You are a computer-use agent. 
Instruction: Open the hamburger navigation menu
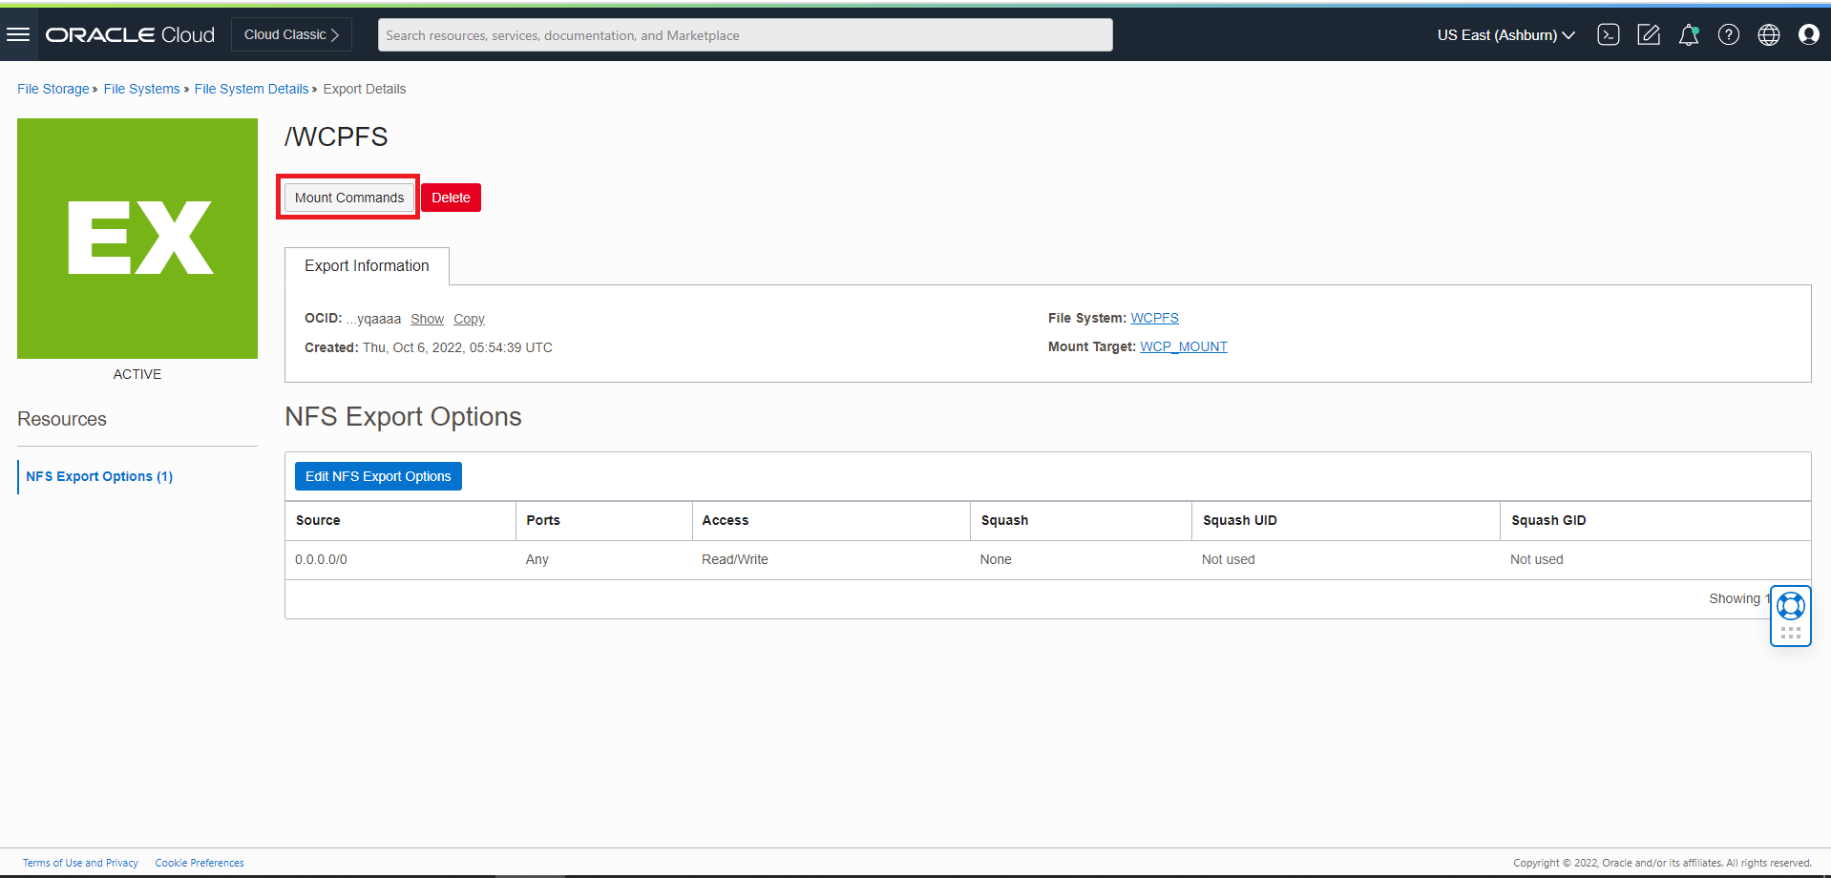[x=18, y=35]
